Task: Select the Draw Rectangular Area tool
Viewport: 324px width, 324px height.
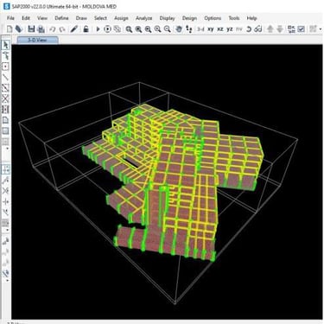Action: pos(6,131)
